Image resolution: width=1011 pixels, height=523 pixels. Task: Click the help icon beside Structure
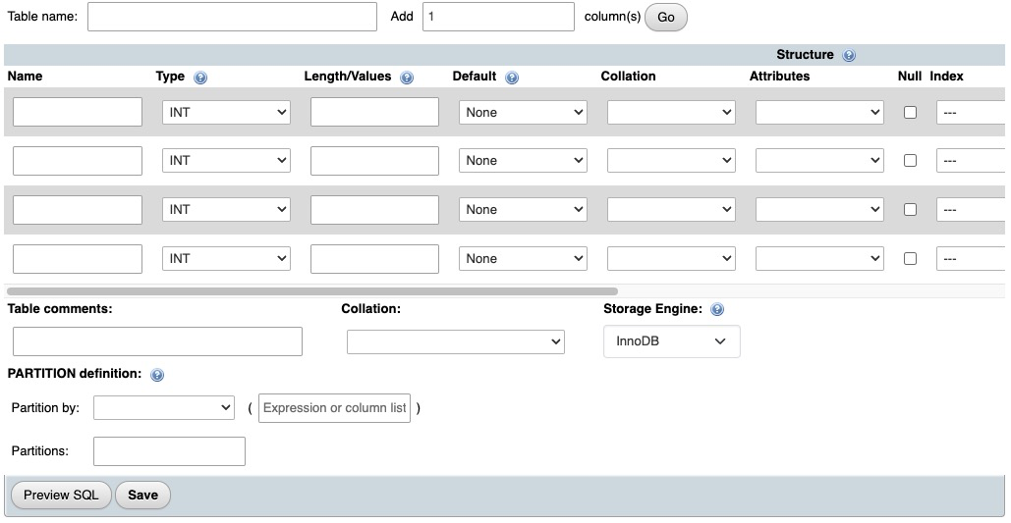[x=849, y=56]
